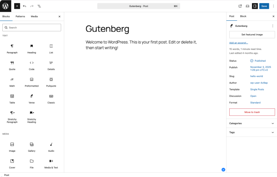Insert a Stretchy Paragraph block
277x177 pixels.
click(x=12, y=117)
